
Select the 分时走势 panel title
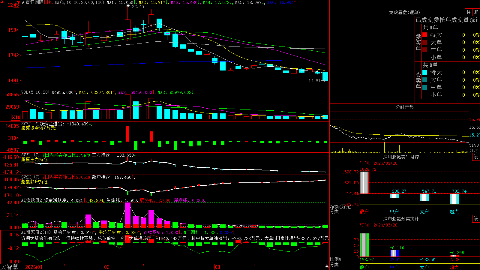(404, 107)
